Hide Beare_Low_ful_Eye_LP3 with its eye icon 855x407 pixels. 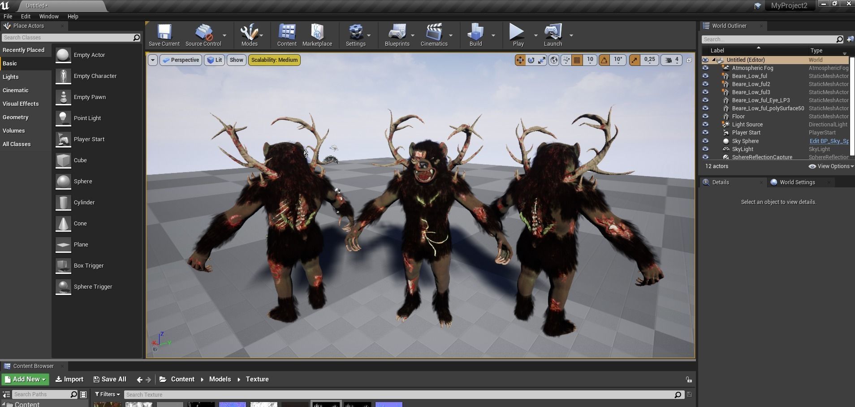coord(705,100)
